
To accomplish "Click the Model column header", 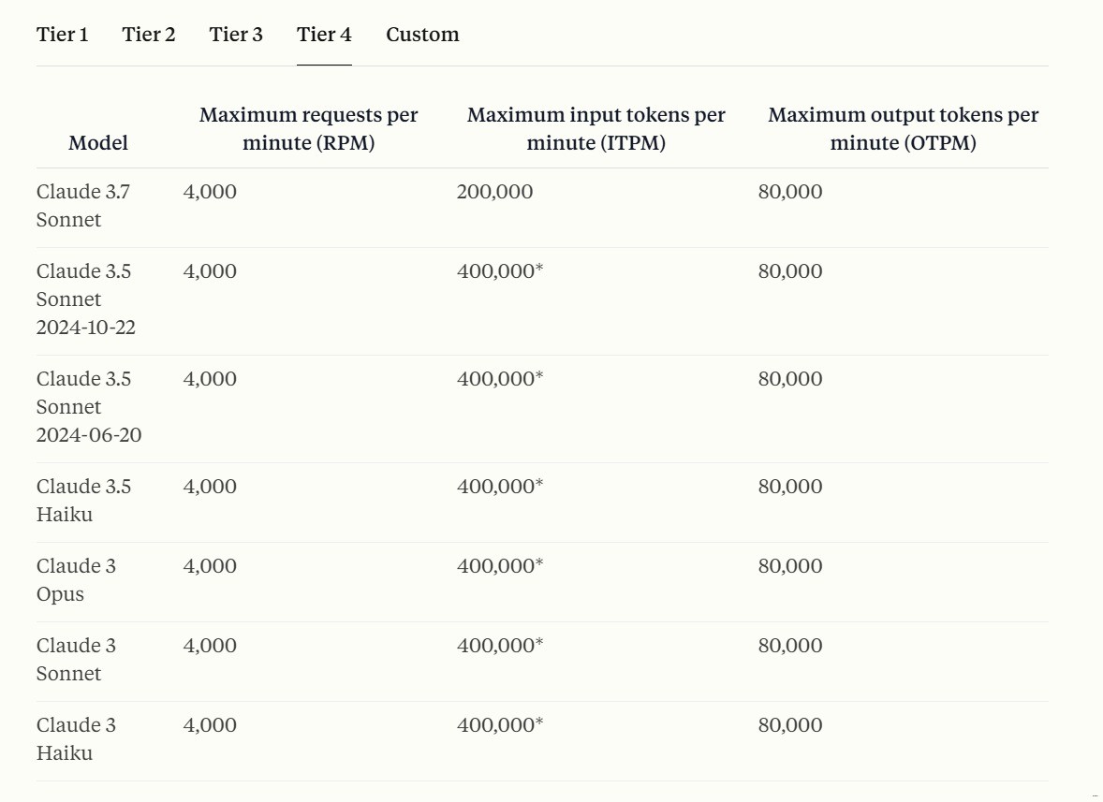I will click(98, 143).
